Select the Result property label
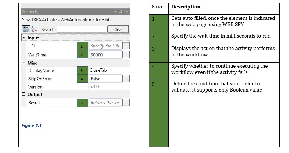The width and height of the screenshot is (289, 153). coord(34,103)
